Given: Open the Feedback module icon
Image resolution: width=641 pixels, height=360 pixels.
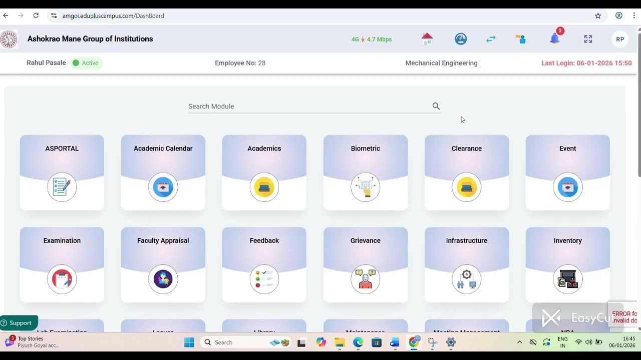Looking at the screenshot, I should click(x=264, y=279).
